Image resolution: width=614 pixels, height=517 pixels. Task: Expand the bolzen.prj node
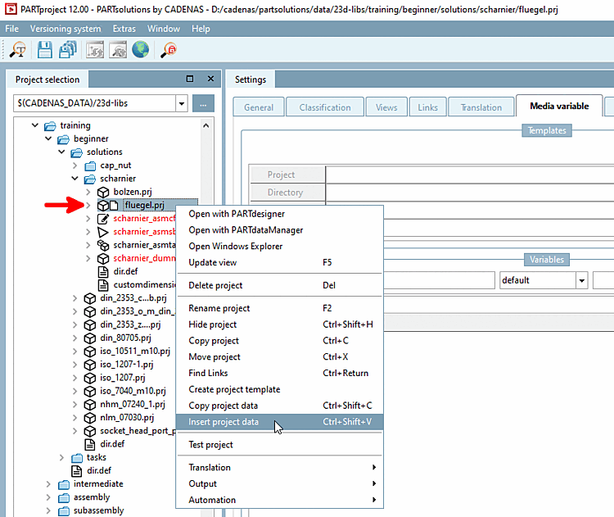(88, 192)
